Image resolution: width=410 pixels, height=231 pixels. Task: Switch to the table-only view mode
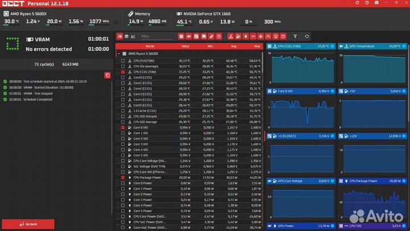click(x=126, y=36)
